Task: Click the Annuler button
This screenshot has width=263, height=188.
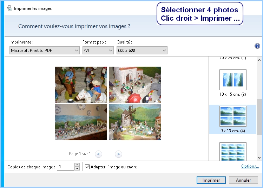Action: 243,180
